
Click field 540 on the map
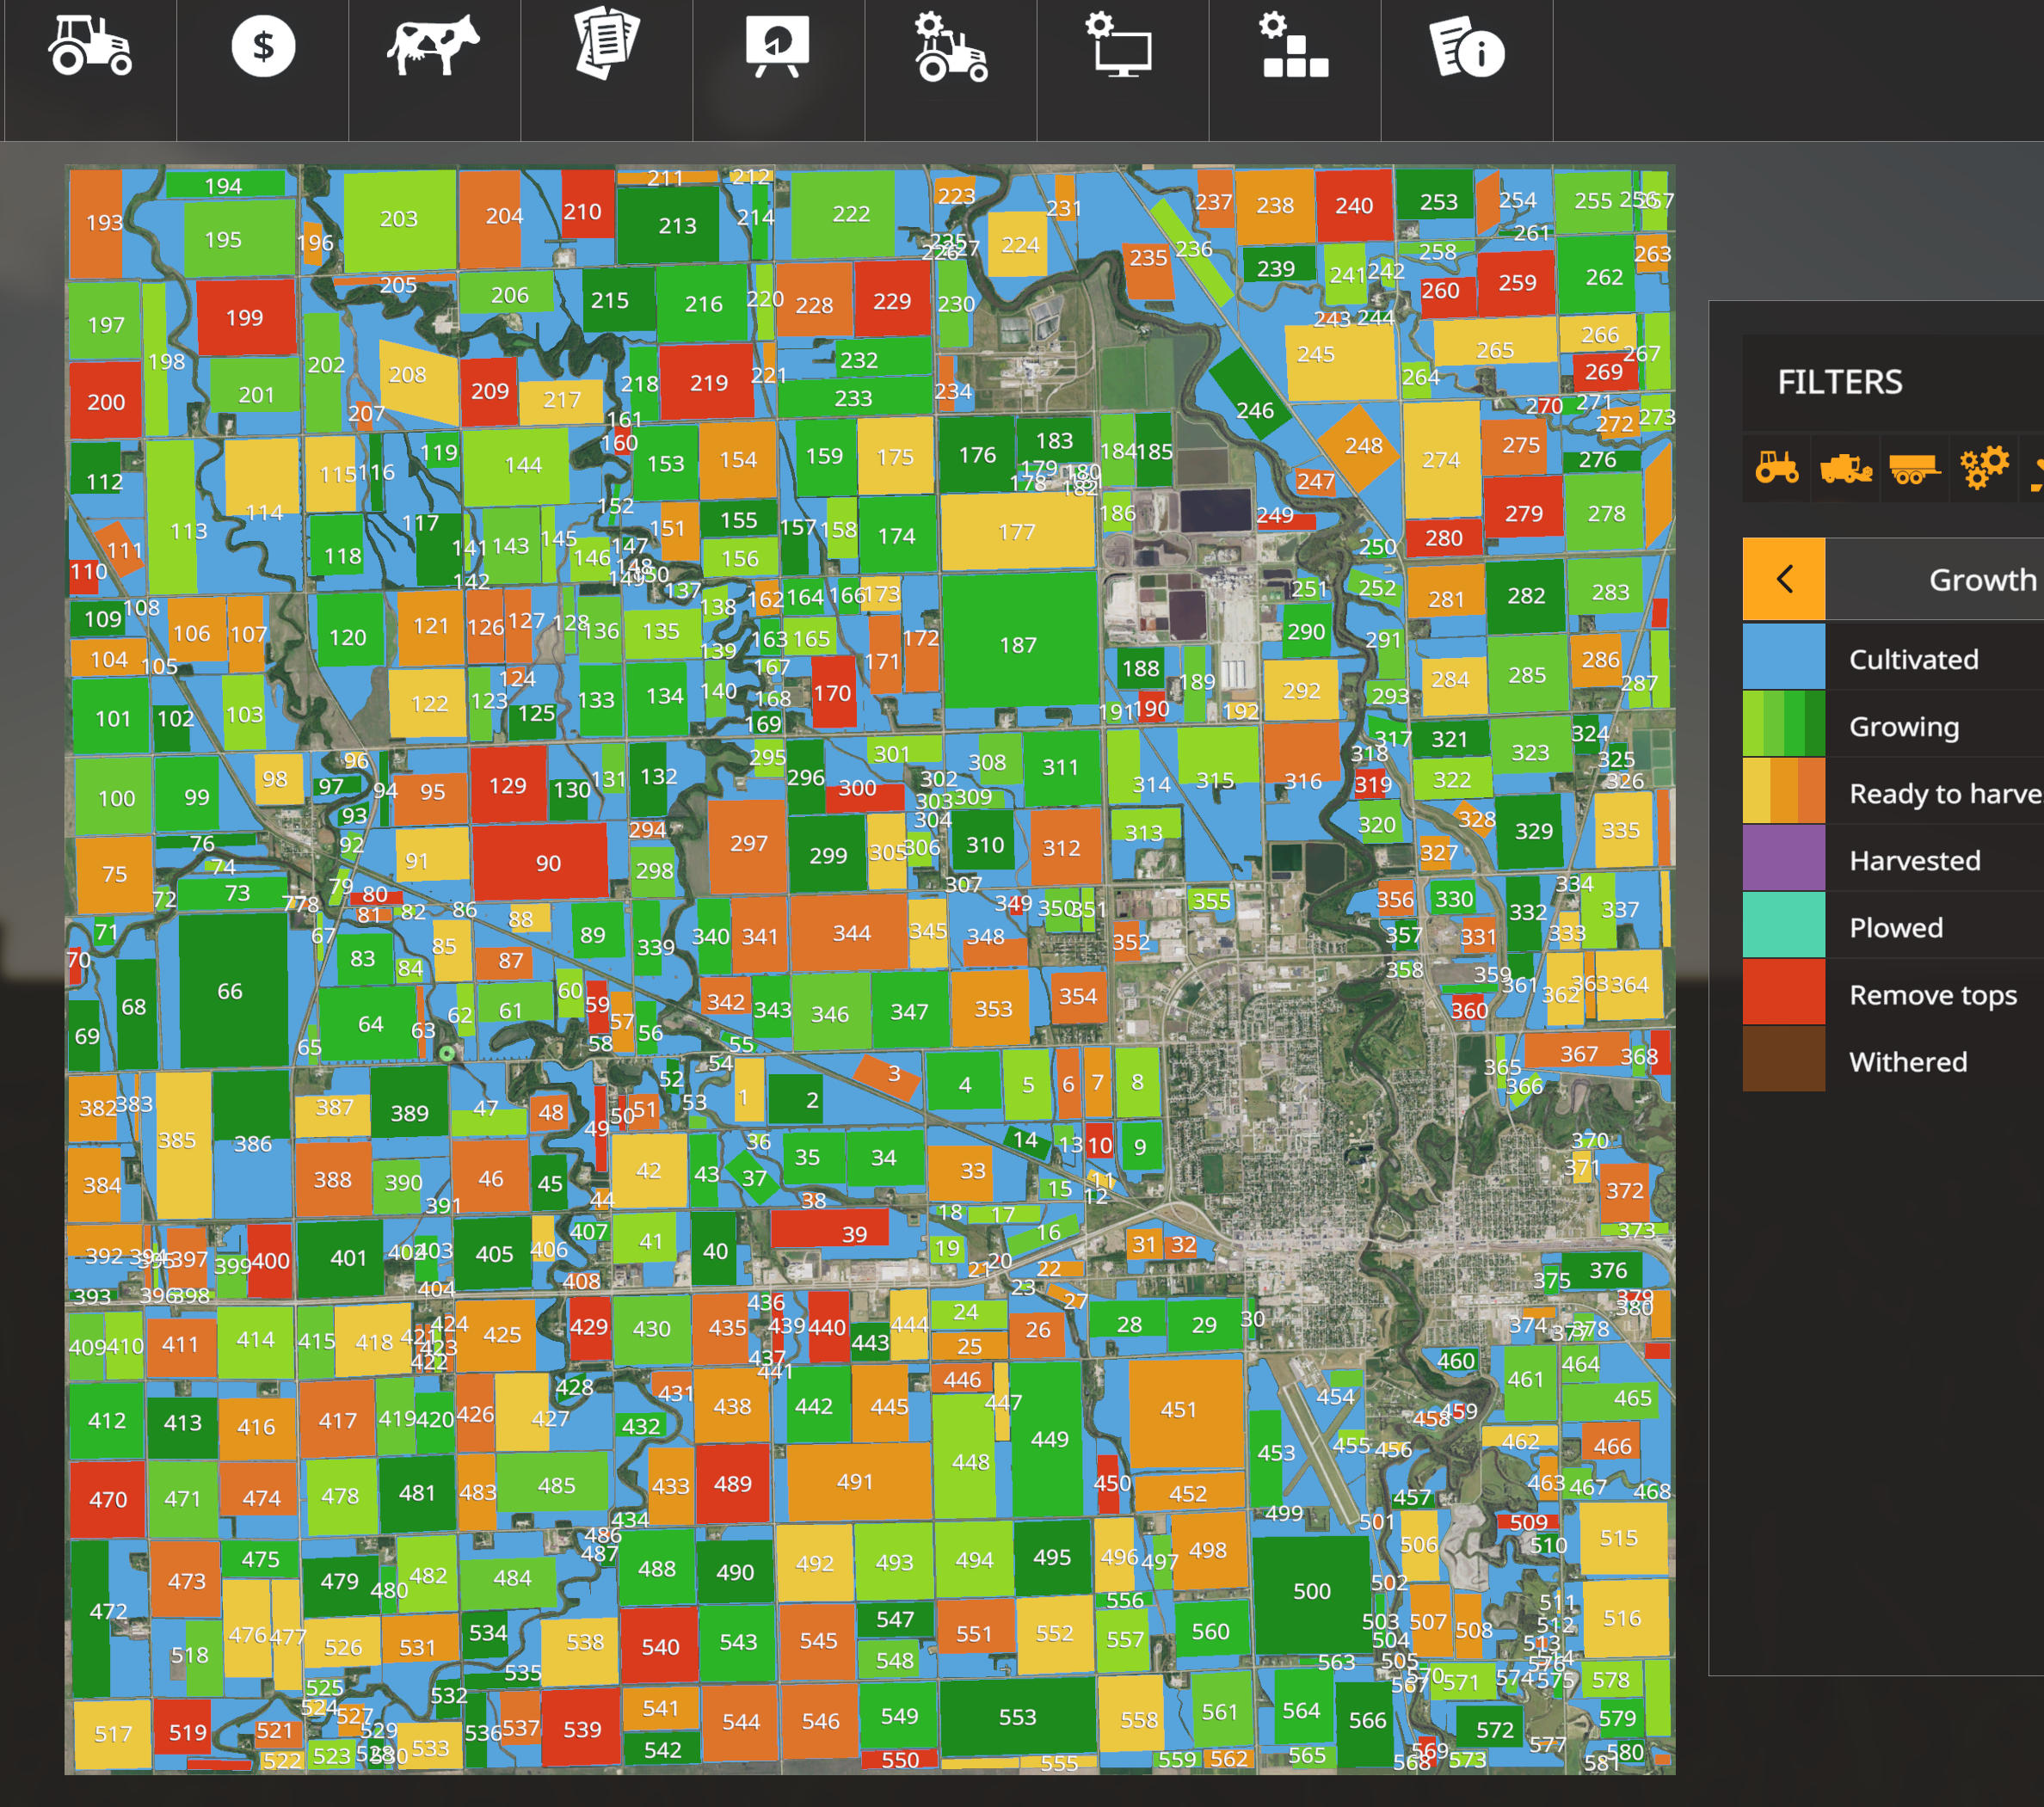[658, 1646]
